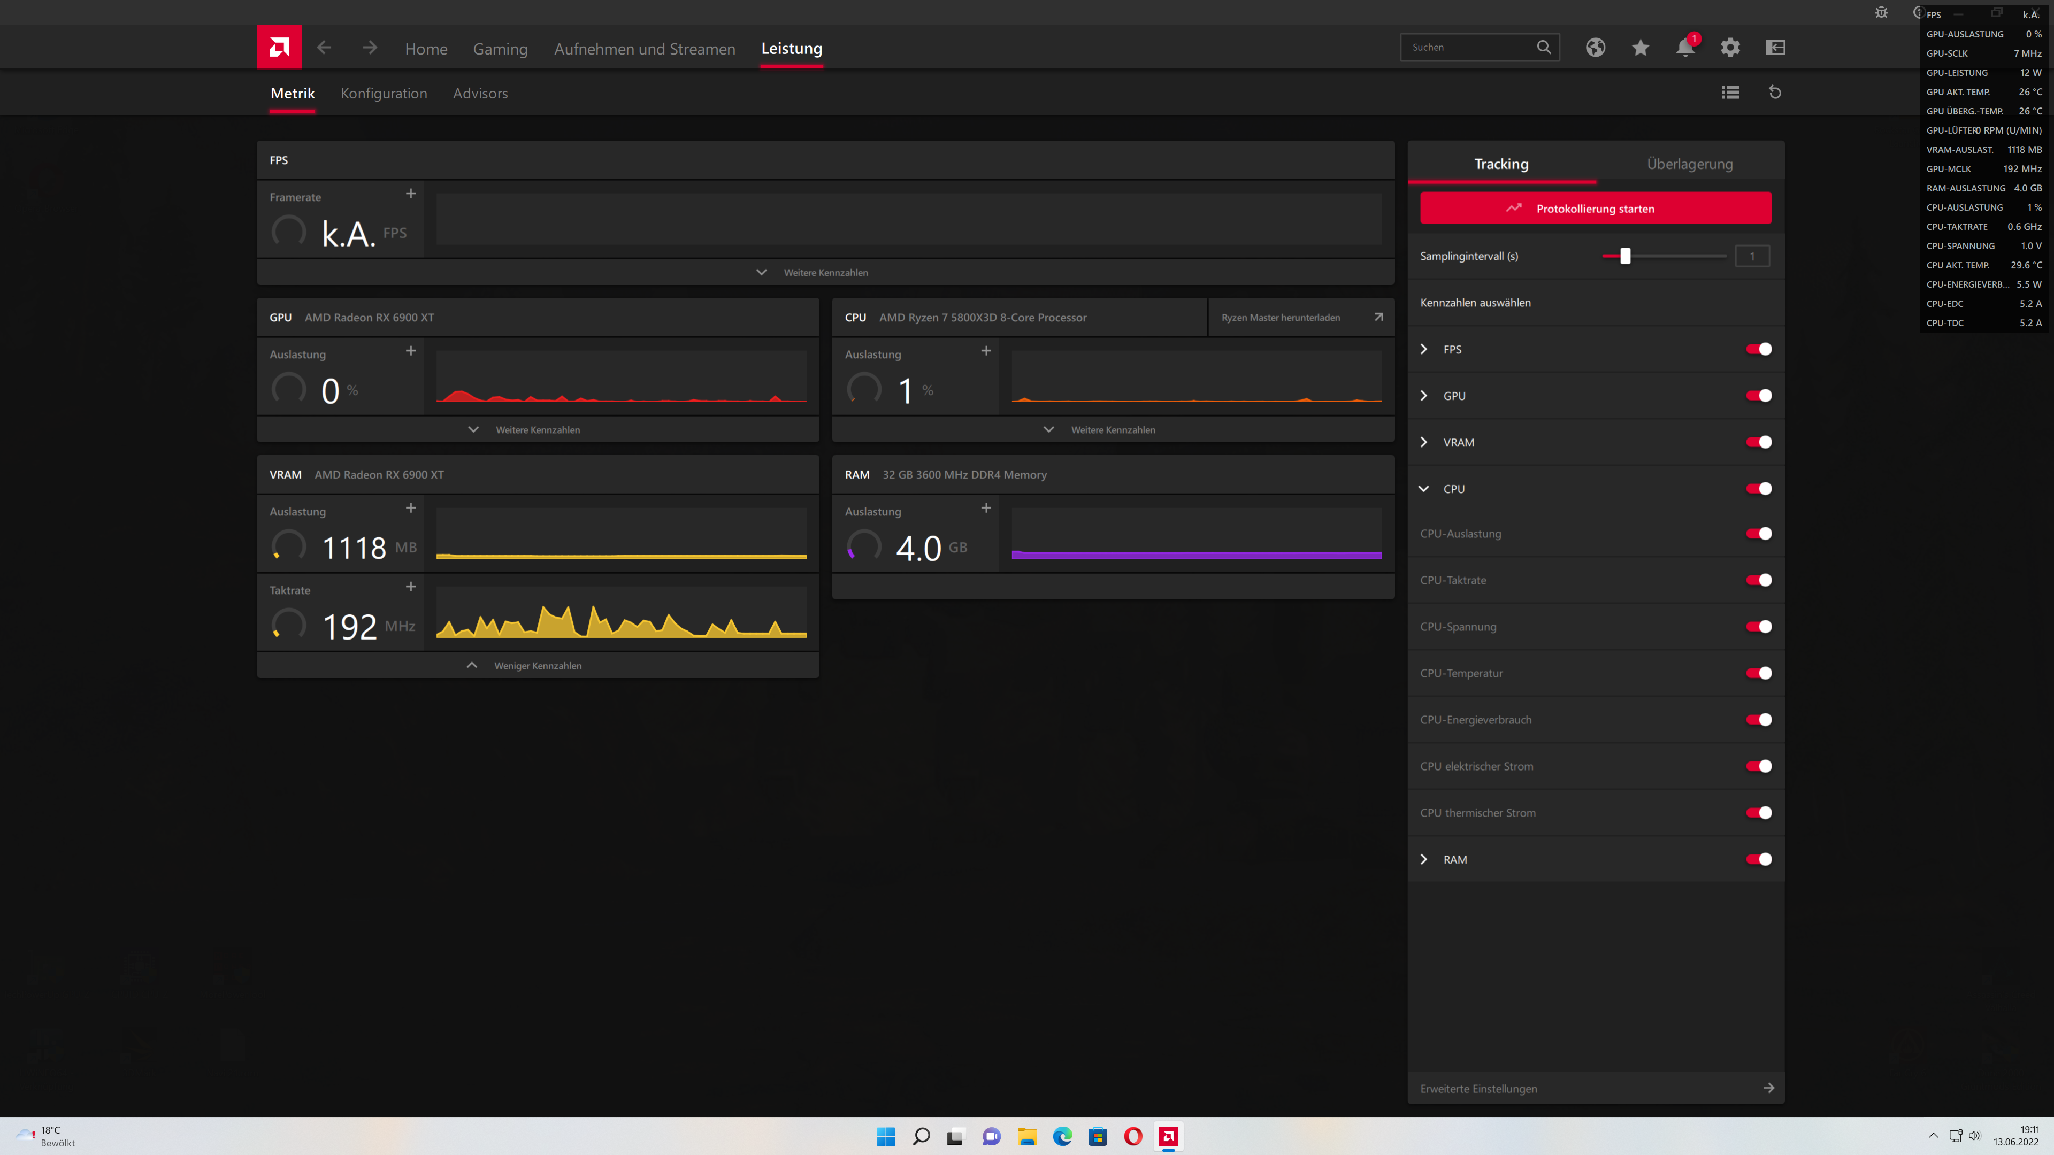The height and width of the screenshot is (1155, 2054).
Task: Click the AMD logo home icon
Action: click(279, 48)
